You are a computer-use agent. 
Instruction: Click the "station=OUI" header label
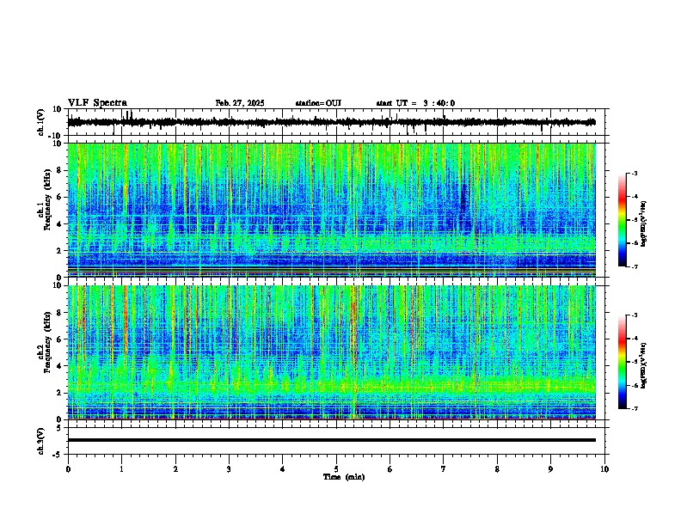(x=318, y=103)
